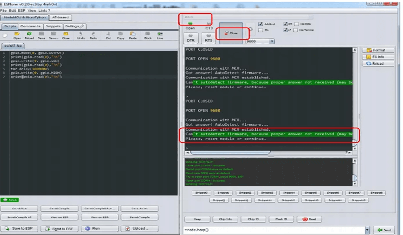Switch to the Snippets tab
Image resolution: width=403 pixels, height=235 pixels.
click(53, 26)
